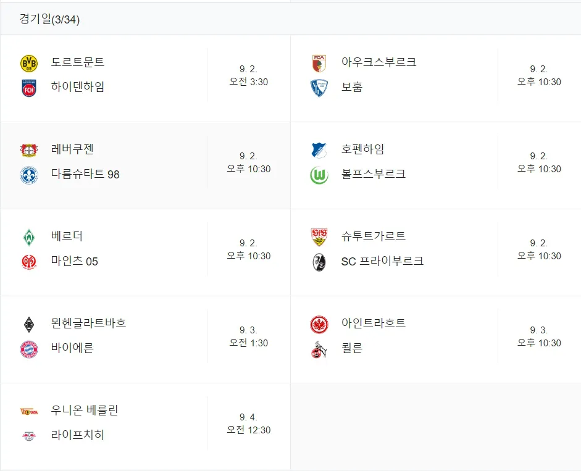Click the VfB Stuttgart crest
Viewport: 581px width, 471px height.
tap(319, 237)
